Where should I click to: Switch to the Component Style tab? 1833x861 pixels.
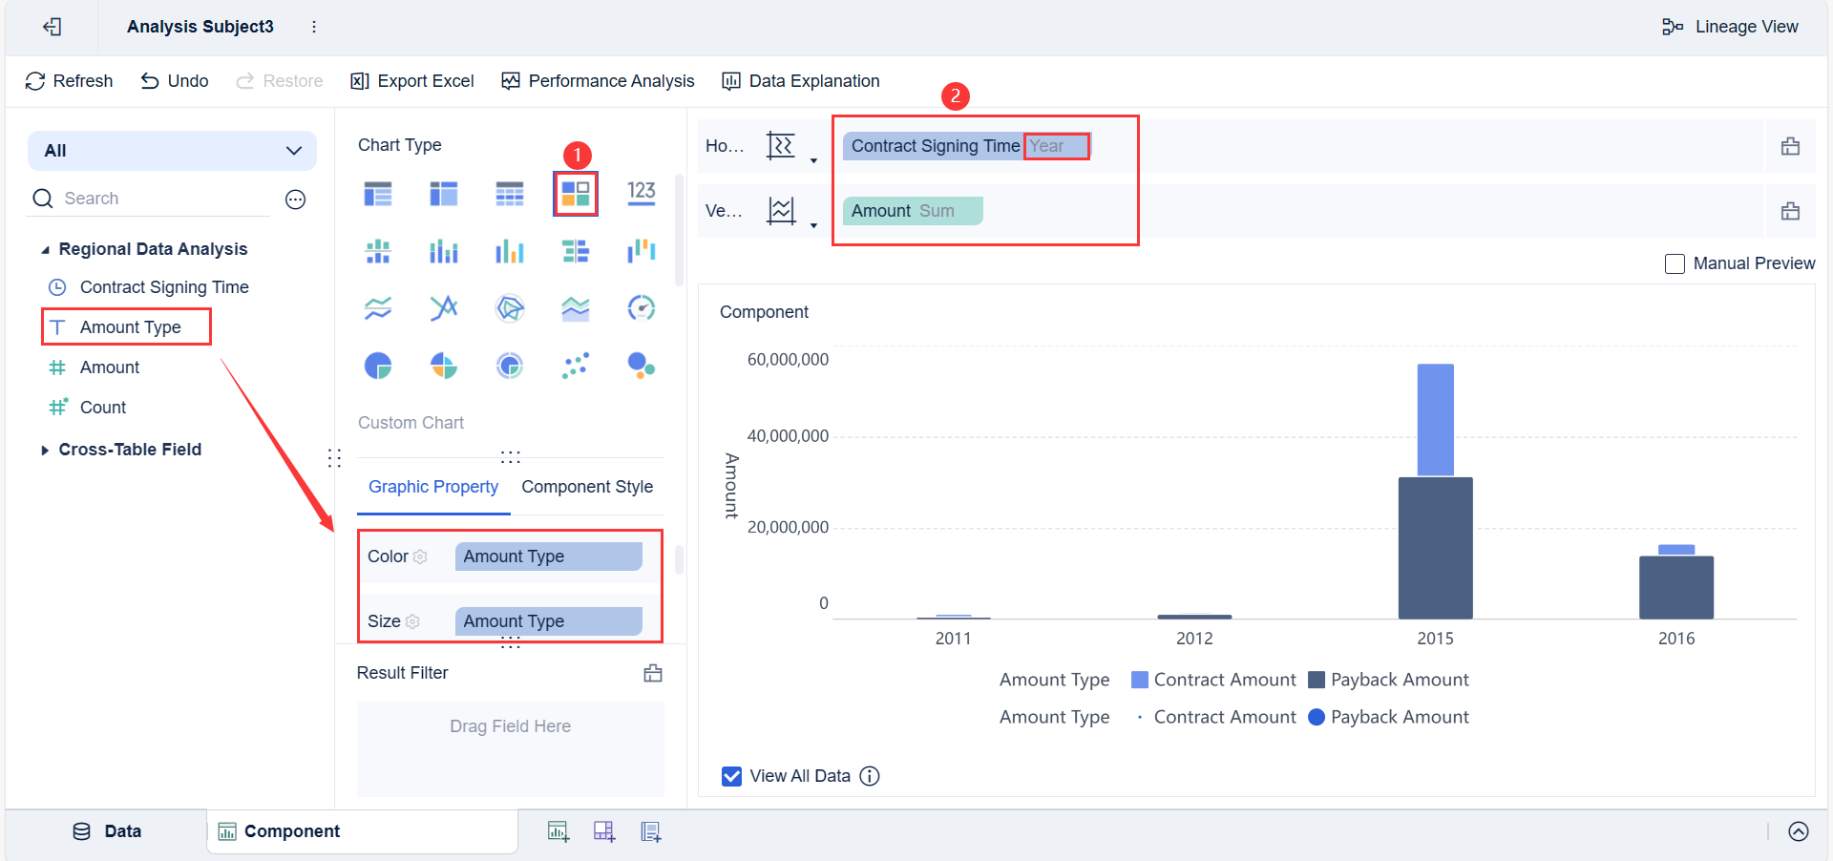click(x=587, y=487)
